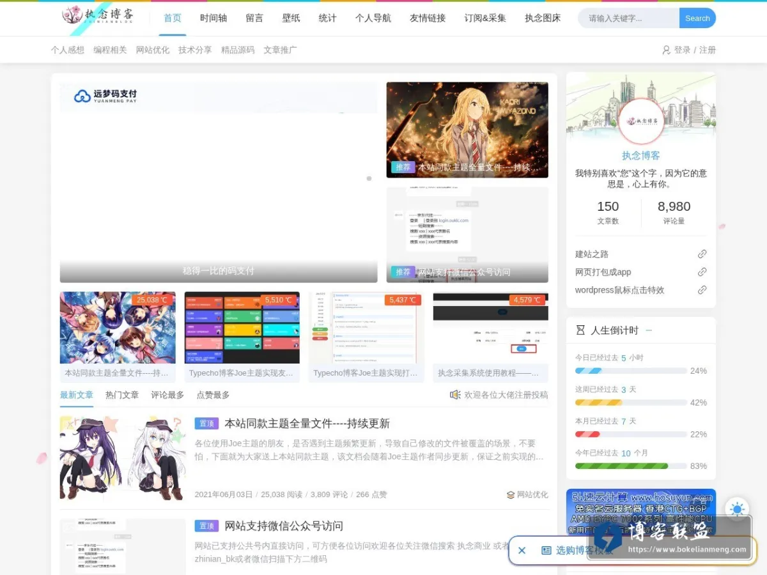
Task: Open 执念图床 menu item
Action: click(x=543, y=18)
